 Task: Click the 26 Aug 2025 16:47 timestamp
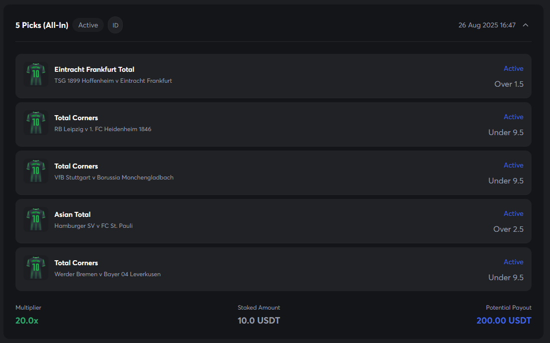point(487,25)
